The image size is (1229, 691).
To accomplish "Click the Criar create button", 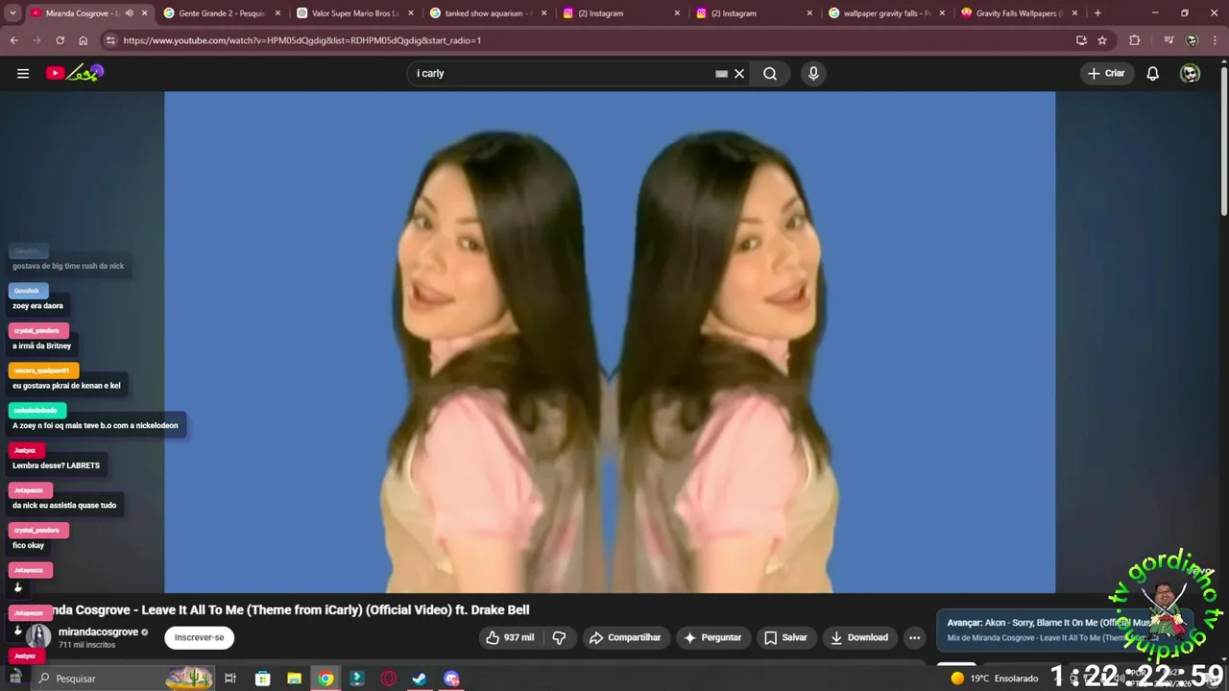I will [1106, 74].
